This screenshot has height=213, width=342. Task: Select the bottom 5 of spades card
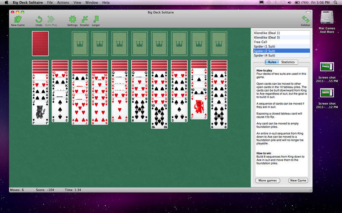click(x=179, y=109)
